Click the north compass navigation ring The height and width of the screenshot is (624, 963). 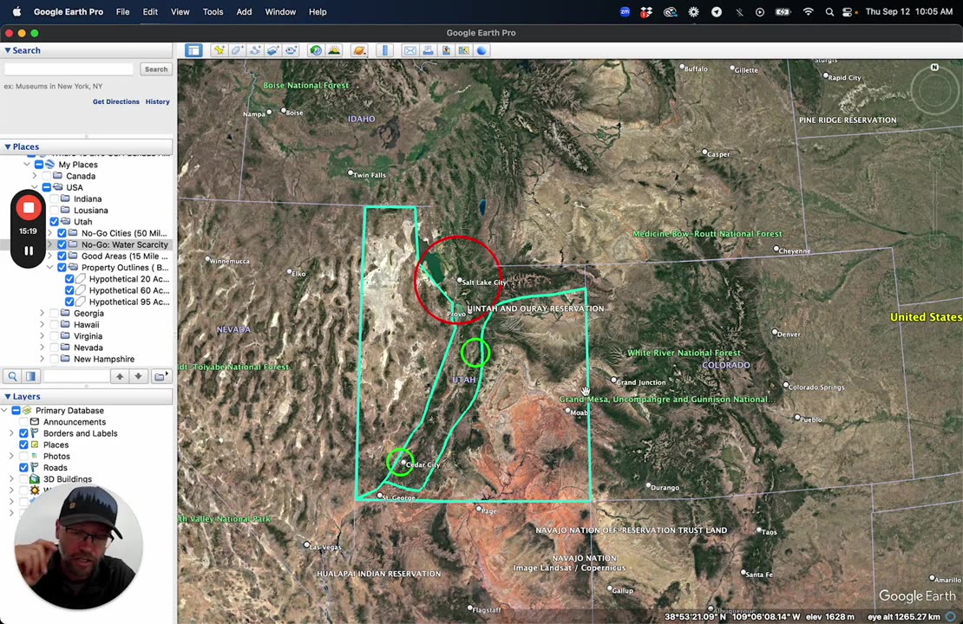(934, 91)
